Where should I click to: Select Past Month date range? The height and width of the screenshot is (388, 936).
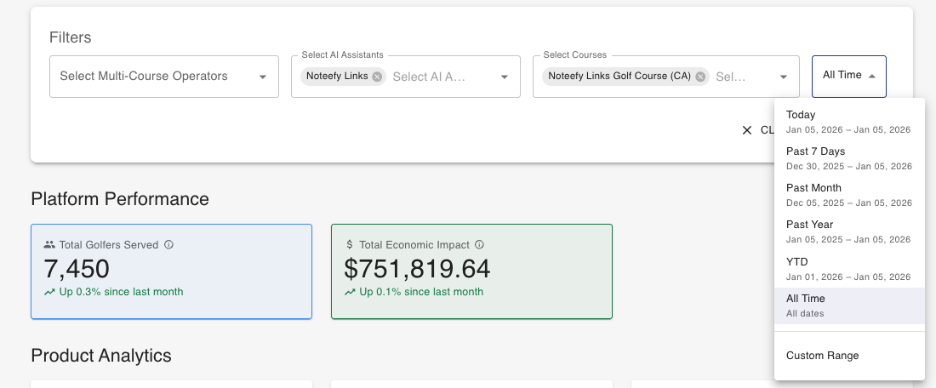click(848, 195)
